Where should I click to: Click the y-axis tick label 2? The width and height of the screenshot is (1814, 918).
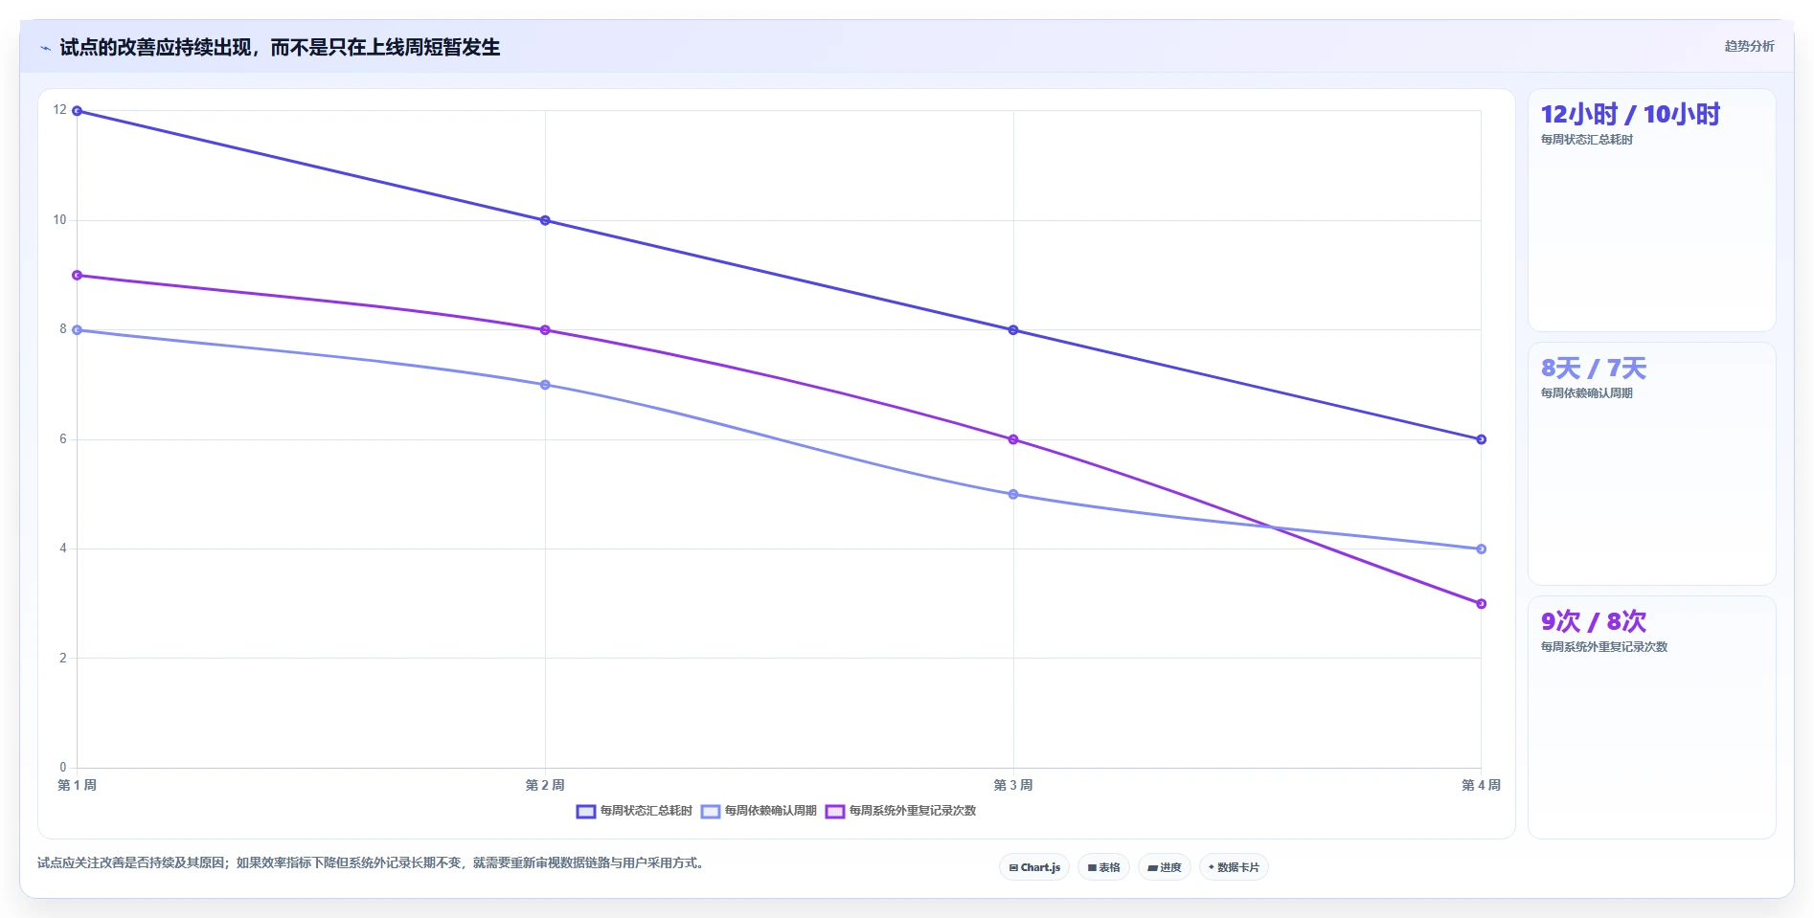[x=63, y=659]
